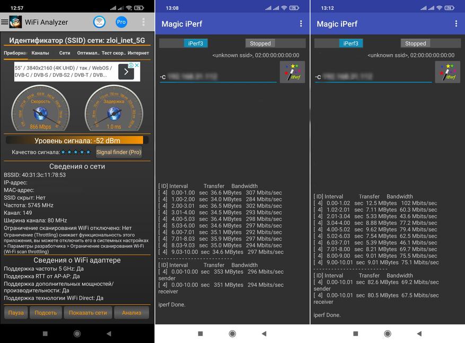The width and height of the screenshot is (465, 343).
Task: Tap the 353 MBytes sender line
Action: point(221,272)
